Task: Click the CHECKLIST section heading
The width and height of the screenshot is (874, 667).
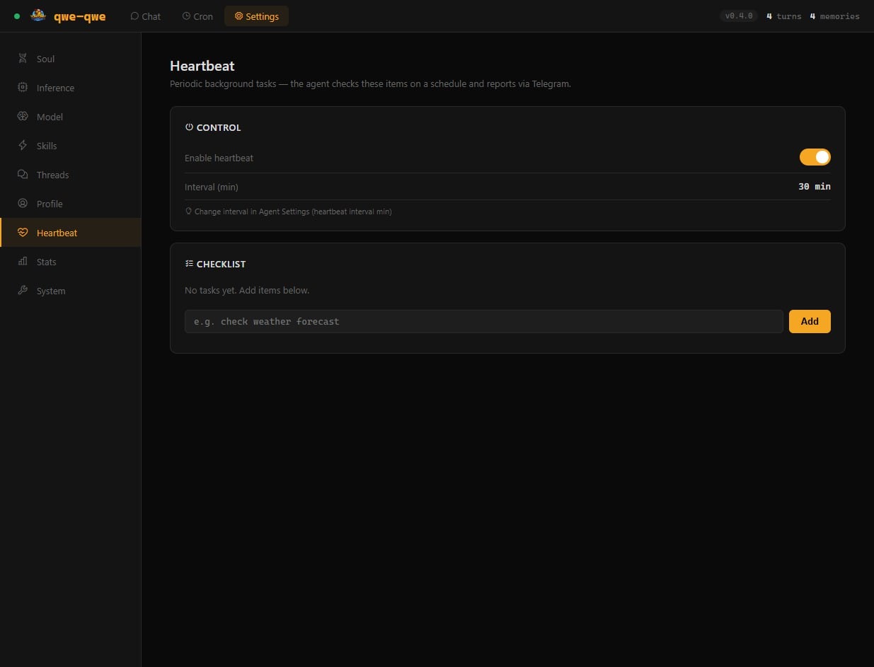Action: (222, 265)
